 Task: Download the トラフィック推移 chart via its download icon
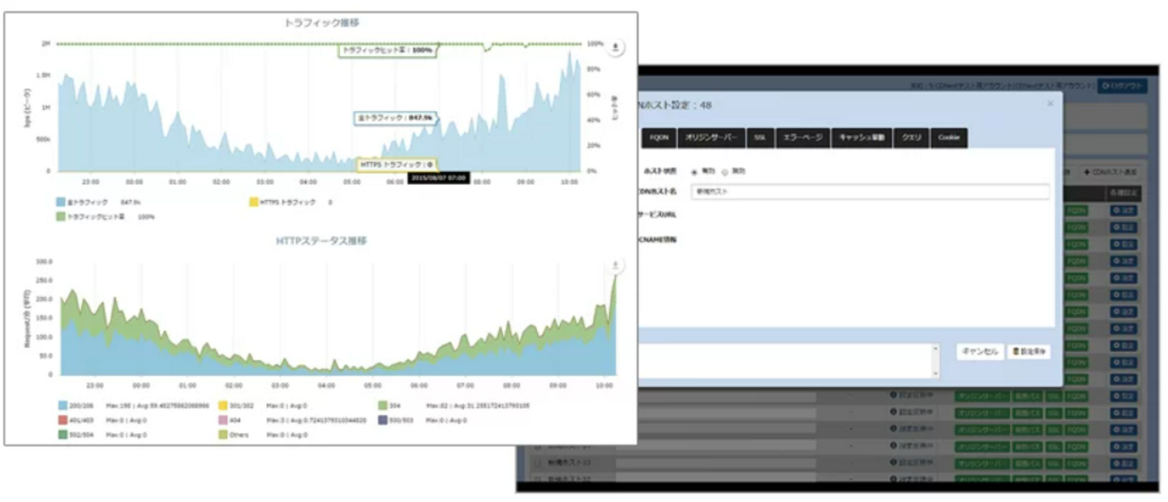click(x=616, y=47)
